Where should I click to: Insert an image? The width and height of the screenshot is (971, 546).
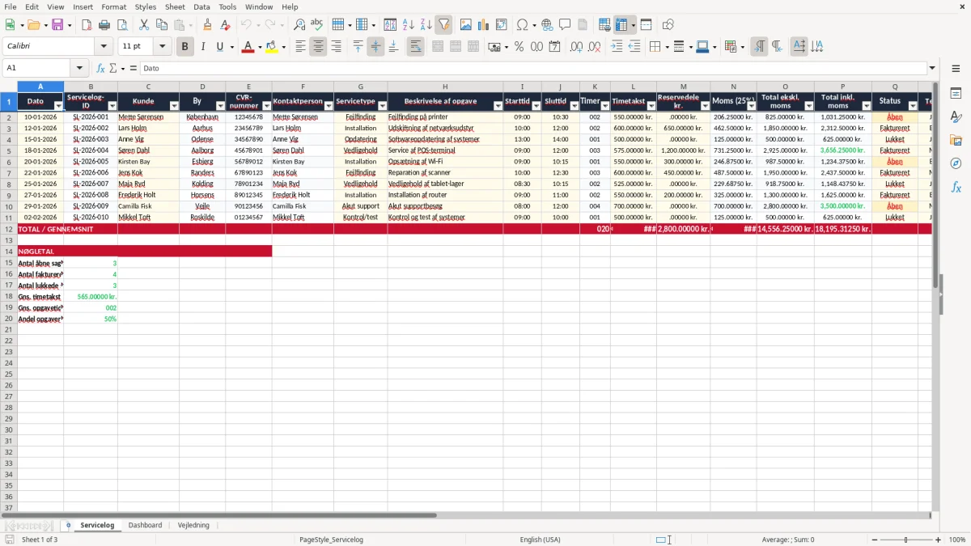pyautogui.click(x=465, y=25)
